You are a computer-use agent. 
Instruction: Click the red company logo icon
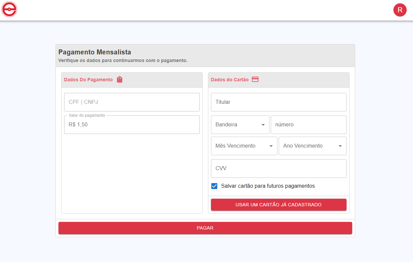[x=9, y=9]
